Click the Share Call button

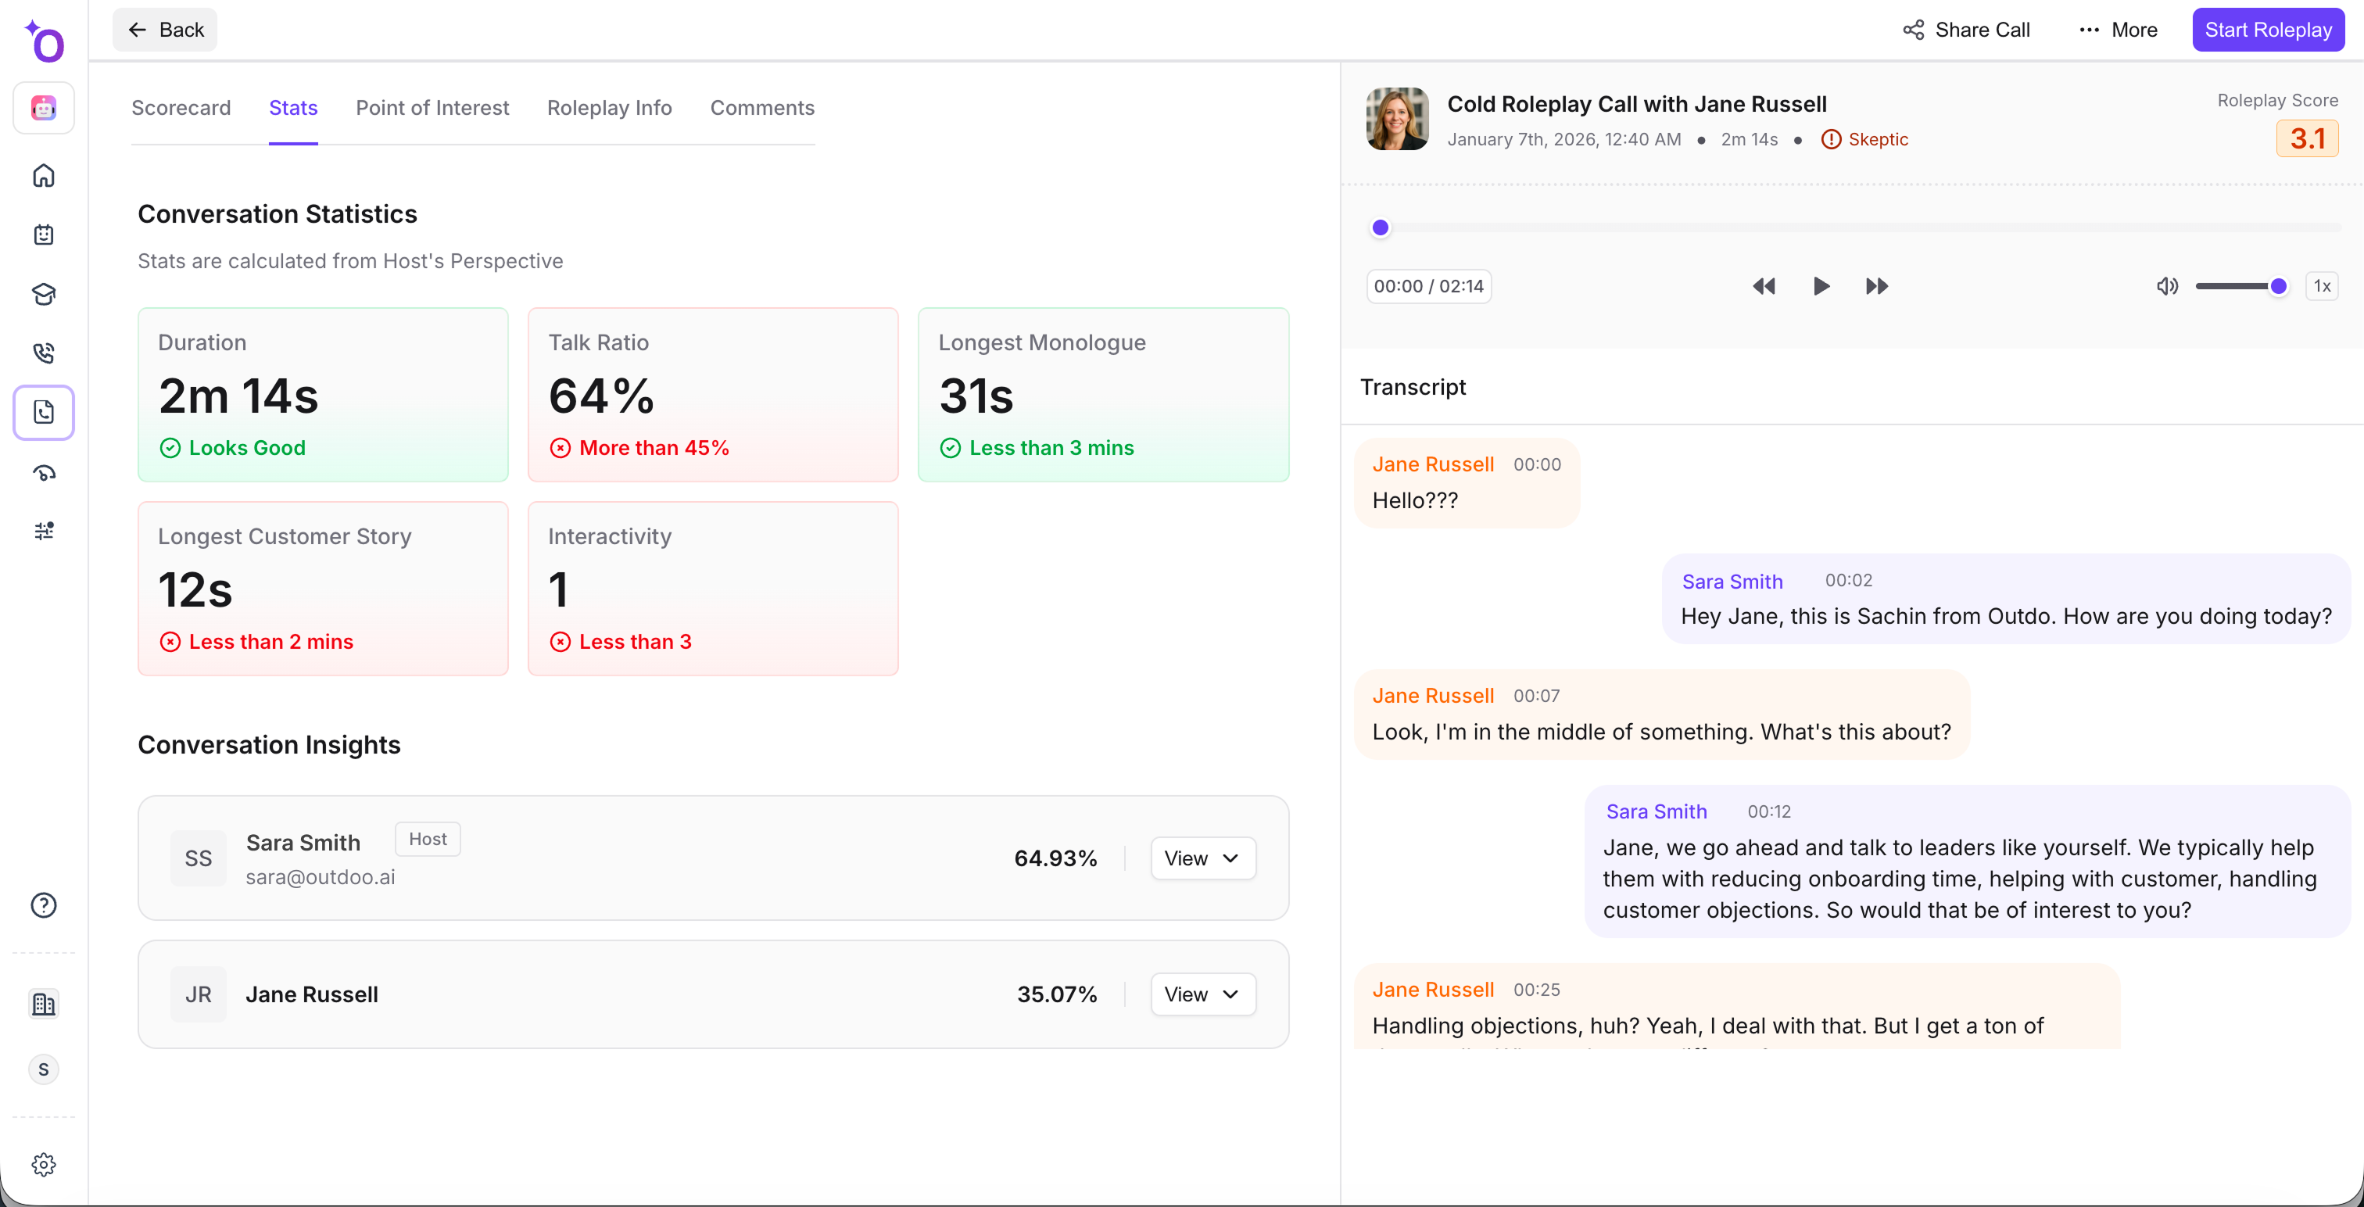point(1966,30)
